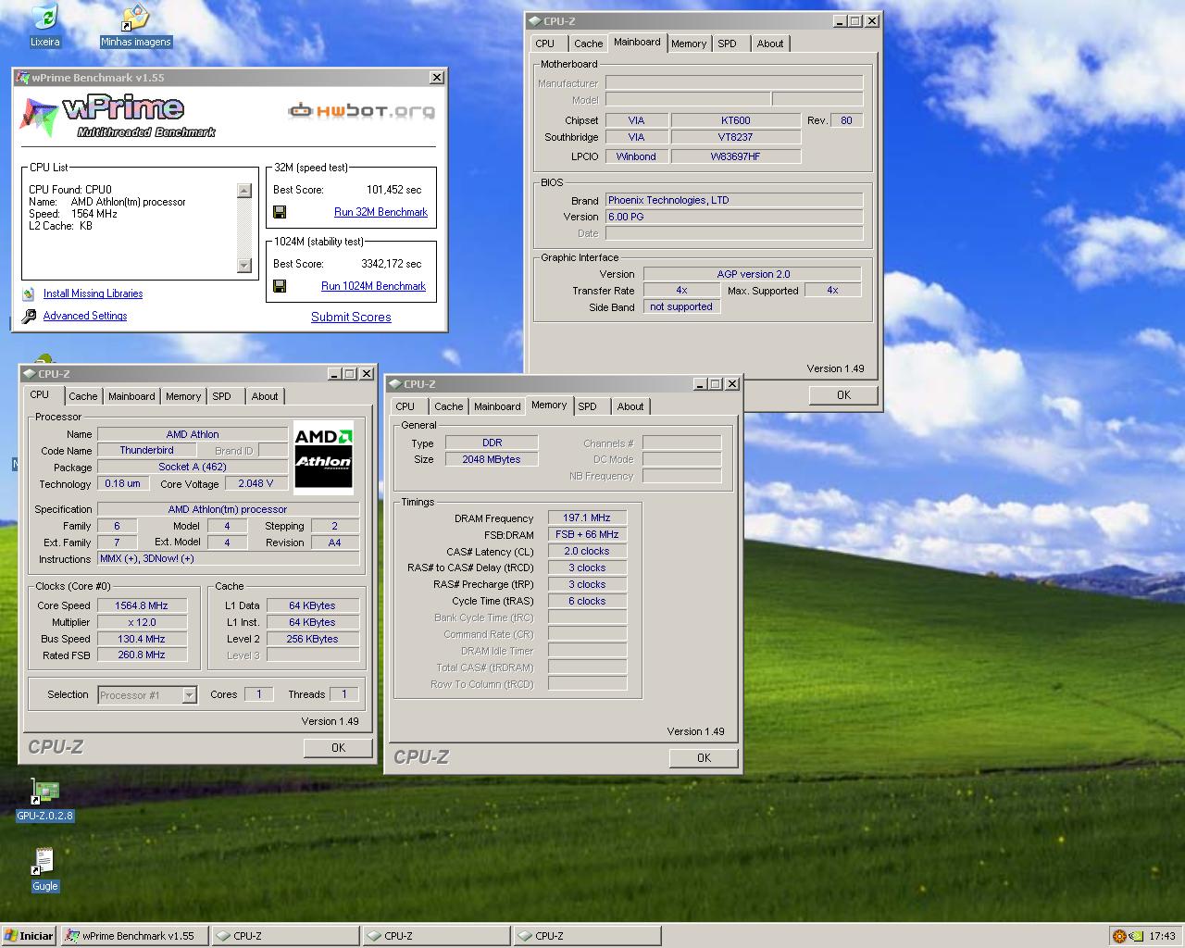Switch to Mainboard tab in CPU window
The height and width of the screenshot is (948, 1185).
coord(131,396)
